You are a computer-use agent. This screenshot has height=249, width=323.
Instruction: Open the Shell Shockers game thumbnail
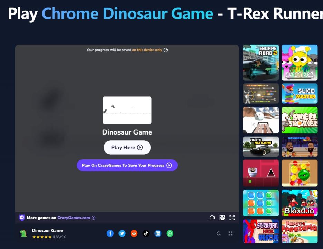click(x=300, y=120)
